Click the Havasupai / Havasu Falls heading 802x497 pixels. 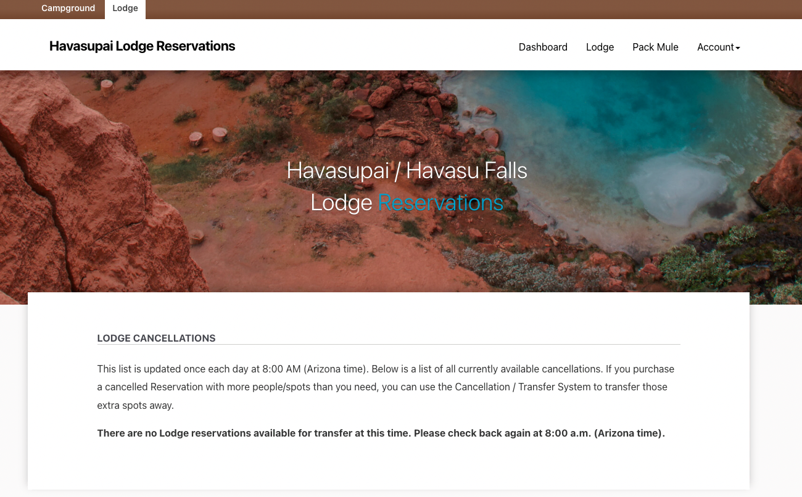pyautogui.click(x=407, y=171)
